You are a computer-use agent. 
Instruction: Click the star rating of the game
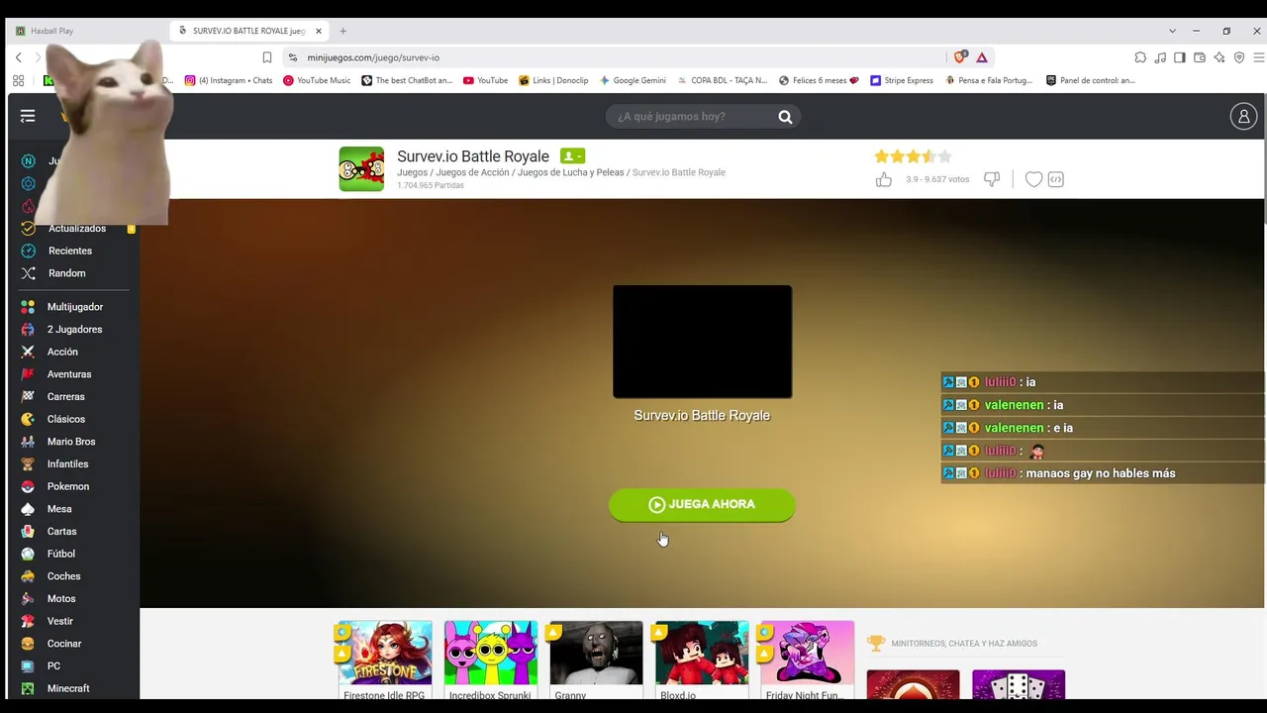point(913,156)
